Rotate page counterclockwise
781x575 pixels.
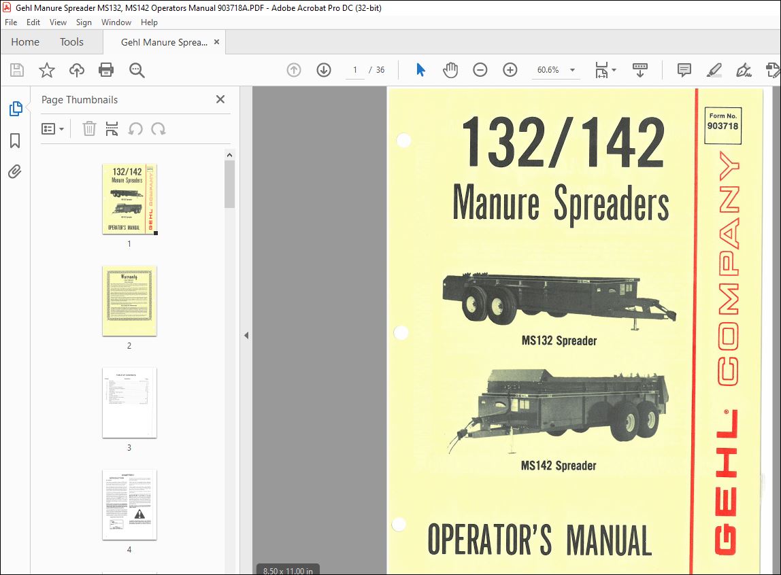pos(135,129)
